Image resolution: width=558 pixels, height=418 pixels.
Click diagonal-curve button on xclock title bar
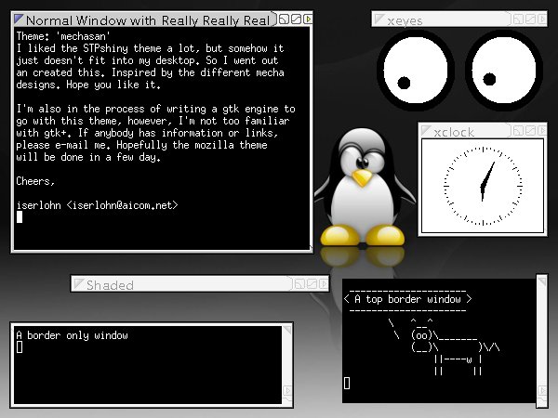pyautogui.click(x=530, y=130)
